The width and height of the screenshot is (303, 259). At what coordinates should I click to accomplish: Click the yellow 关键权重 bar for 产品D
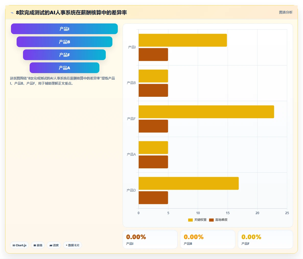point(189,183)
